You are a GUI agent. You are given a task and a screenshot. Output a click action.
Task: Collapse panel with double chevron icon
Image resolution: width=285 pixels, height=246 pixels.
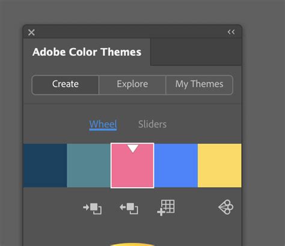click(231, 32)
